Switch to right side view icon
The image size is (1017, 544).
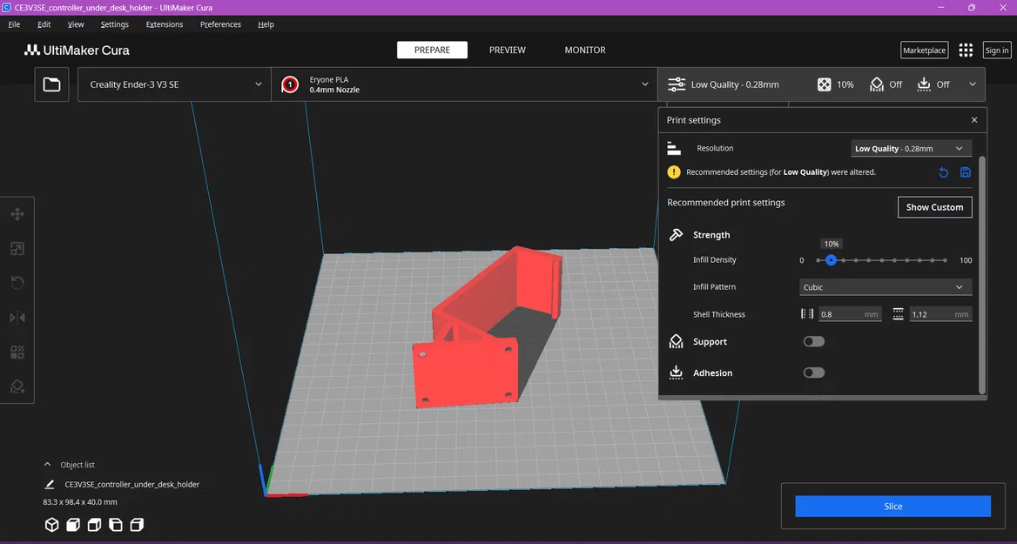tap(137, 525)
